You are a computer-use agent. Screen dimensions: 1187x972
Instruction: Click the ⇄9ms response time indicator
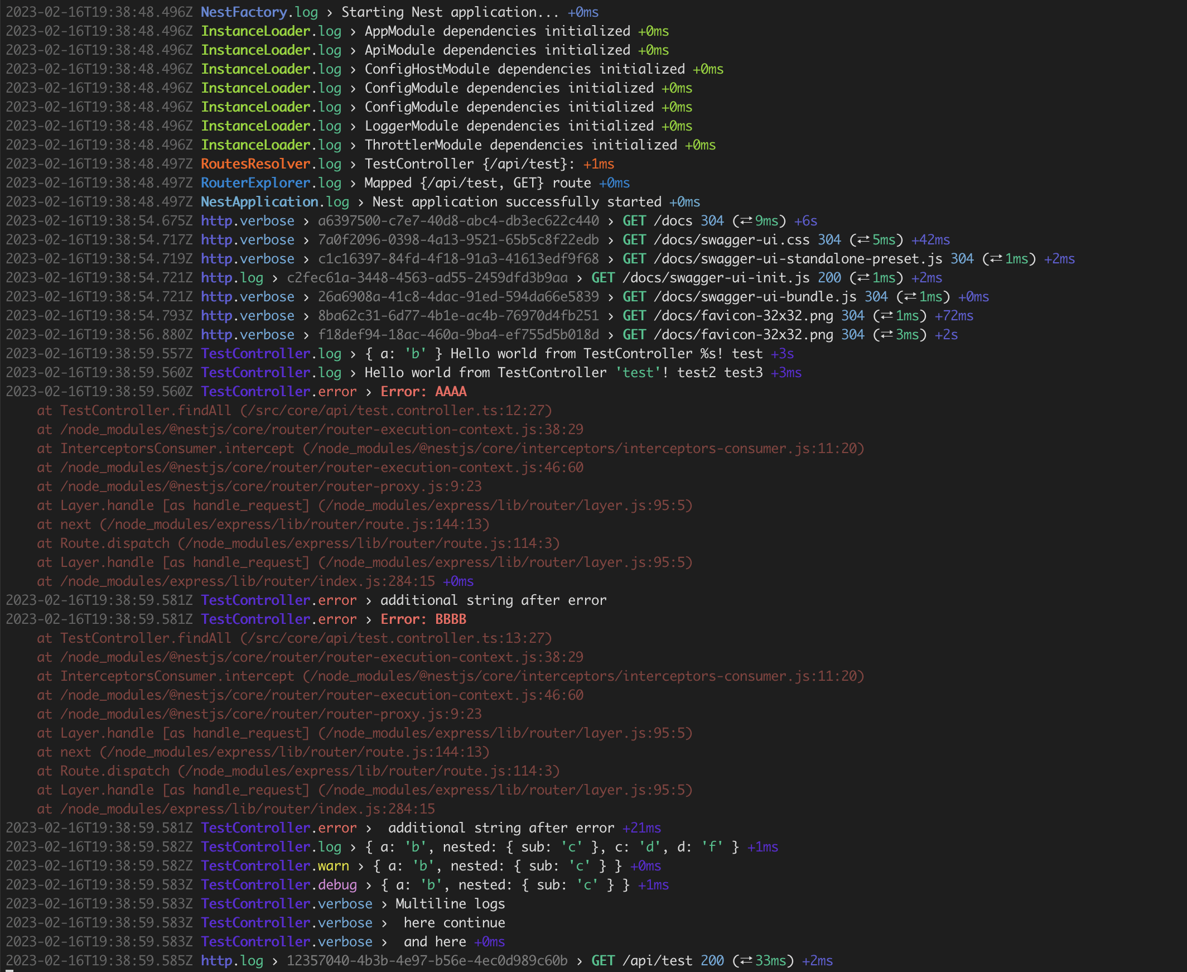click(x=758, y=220)
